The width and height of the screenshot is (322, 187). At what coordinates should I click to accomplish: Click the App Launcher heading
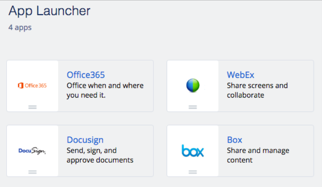point(49,11)
